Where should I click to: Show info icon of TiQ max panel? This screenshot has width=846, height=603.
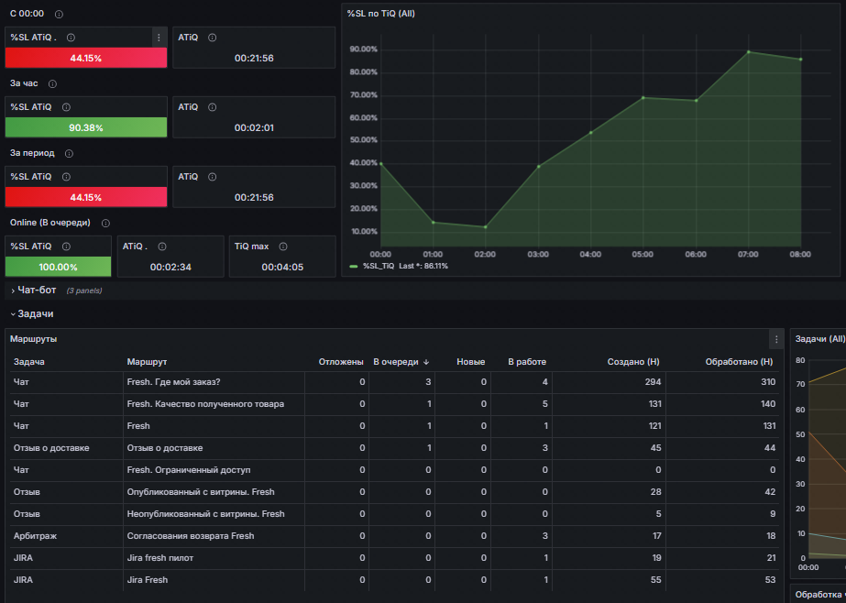click(x=282, y=247)
